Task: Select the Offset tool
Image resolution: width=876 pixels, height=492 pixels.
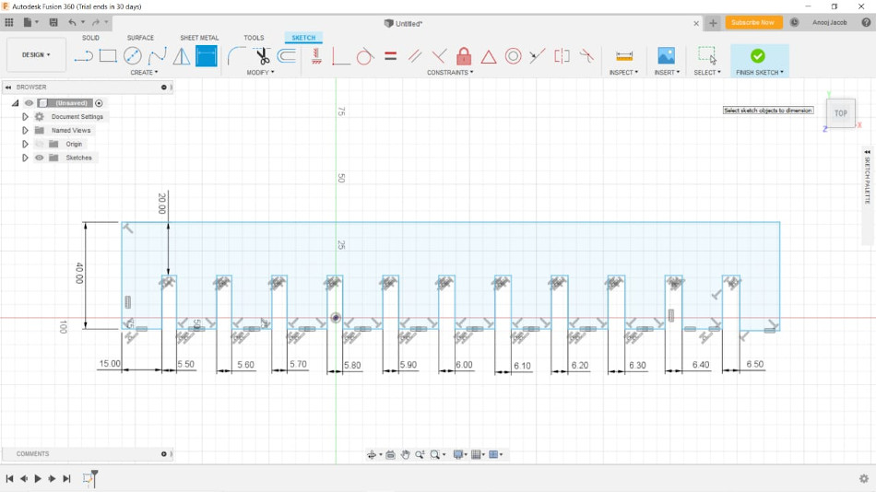Action: coord(287,56)
